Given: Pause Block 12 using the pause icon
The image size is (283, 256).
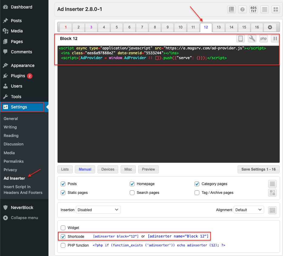Looking at the screenshot, I should point(275,38).
